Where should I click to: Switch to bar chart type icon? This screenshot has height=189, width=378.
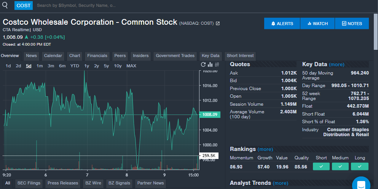(x=210, y=65)
